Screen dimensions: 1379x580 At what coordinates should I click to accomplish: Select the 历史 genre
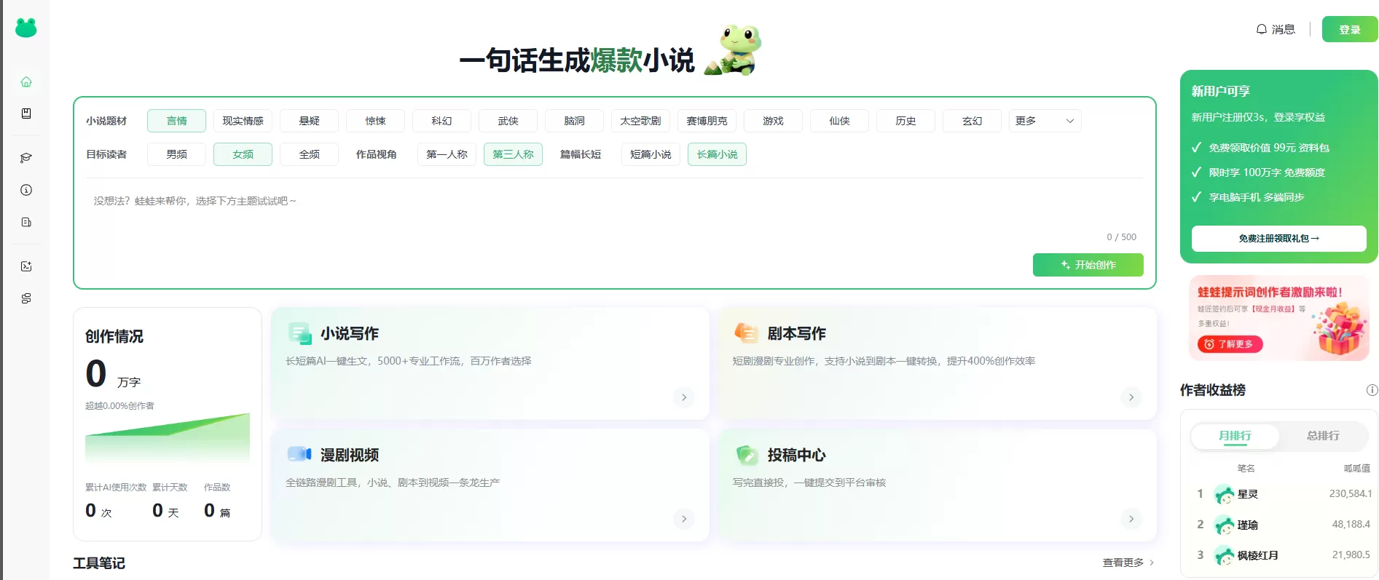(905, 121)
